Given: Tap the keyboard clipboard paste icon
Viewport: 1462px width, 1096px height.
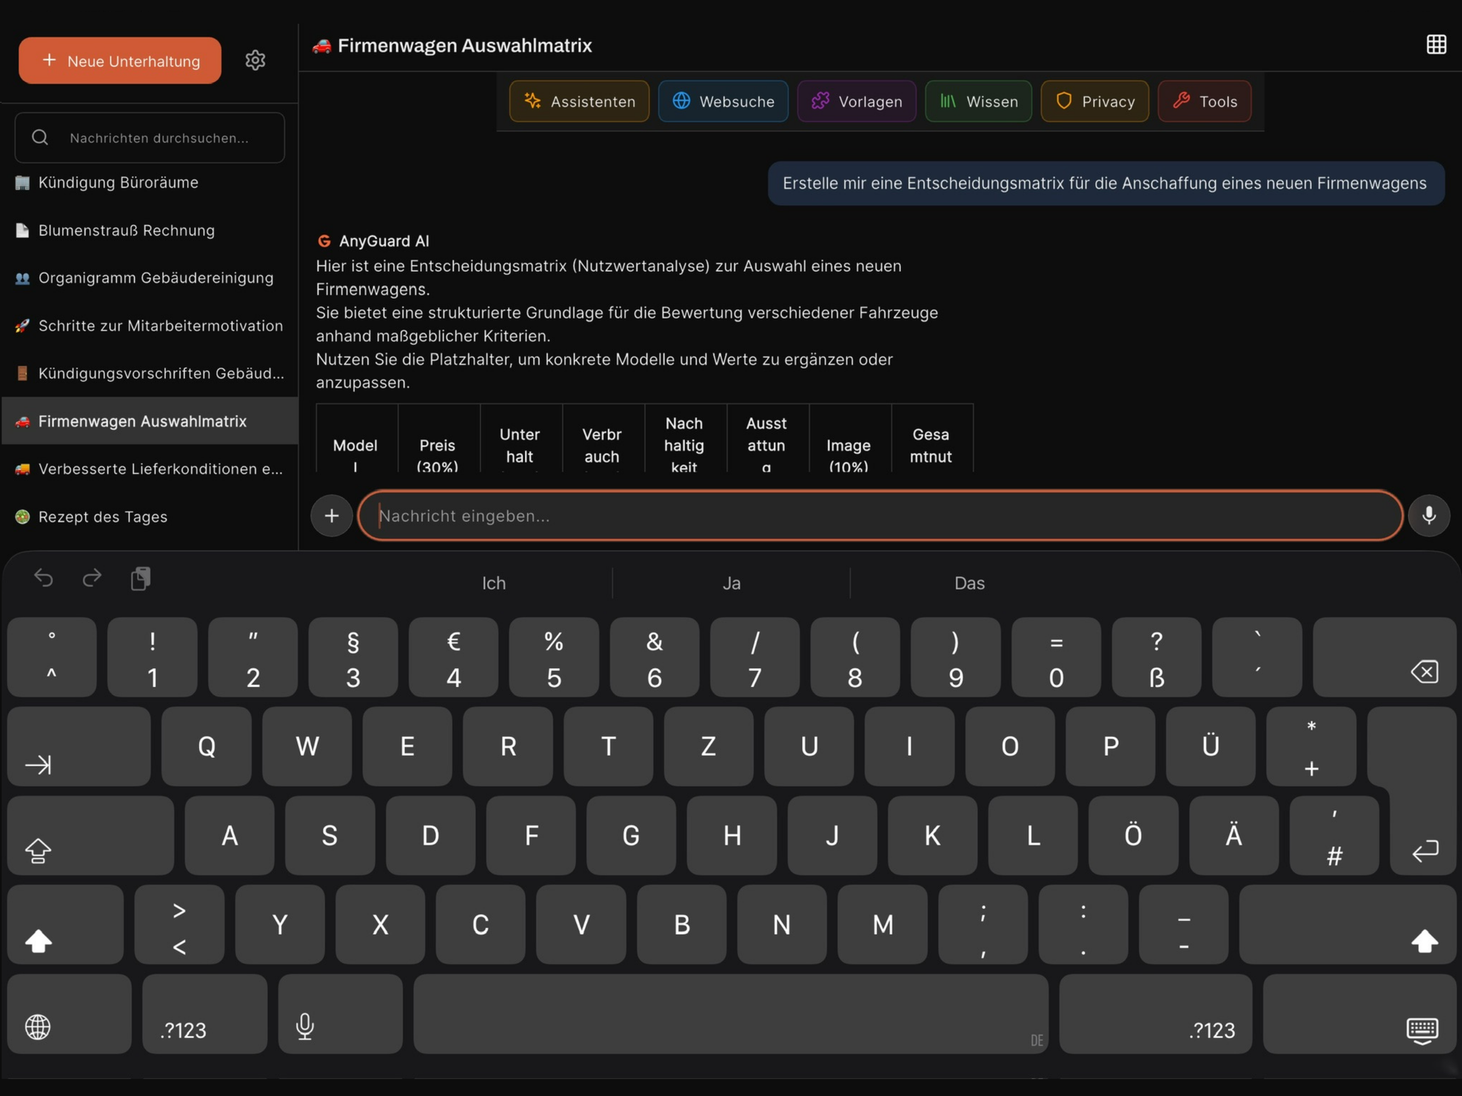Looking at the screenshot, I should [x=141, y=579].
